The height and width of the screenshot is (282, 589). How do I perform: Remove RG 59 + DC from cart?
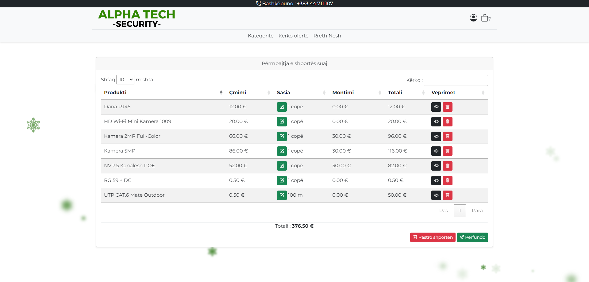click(447, 180)
